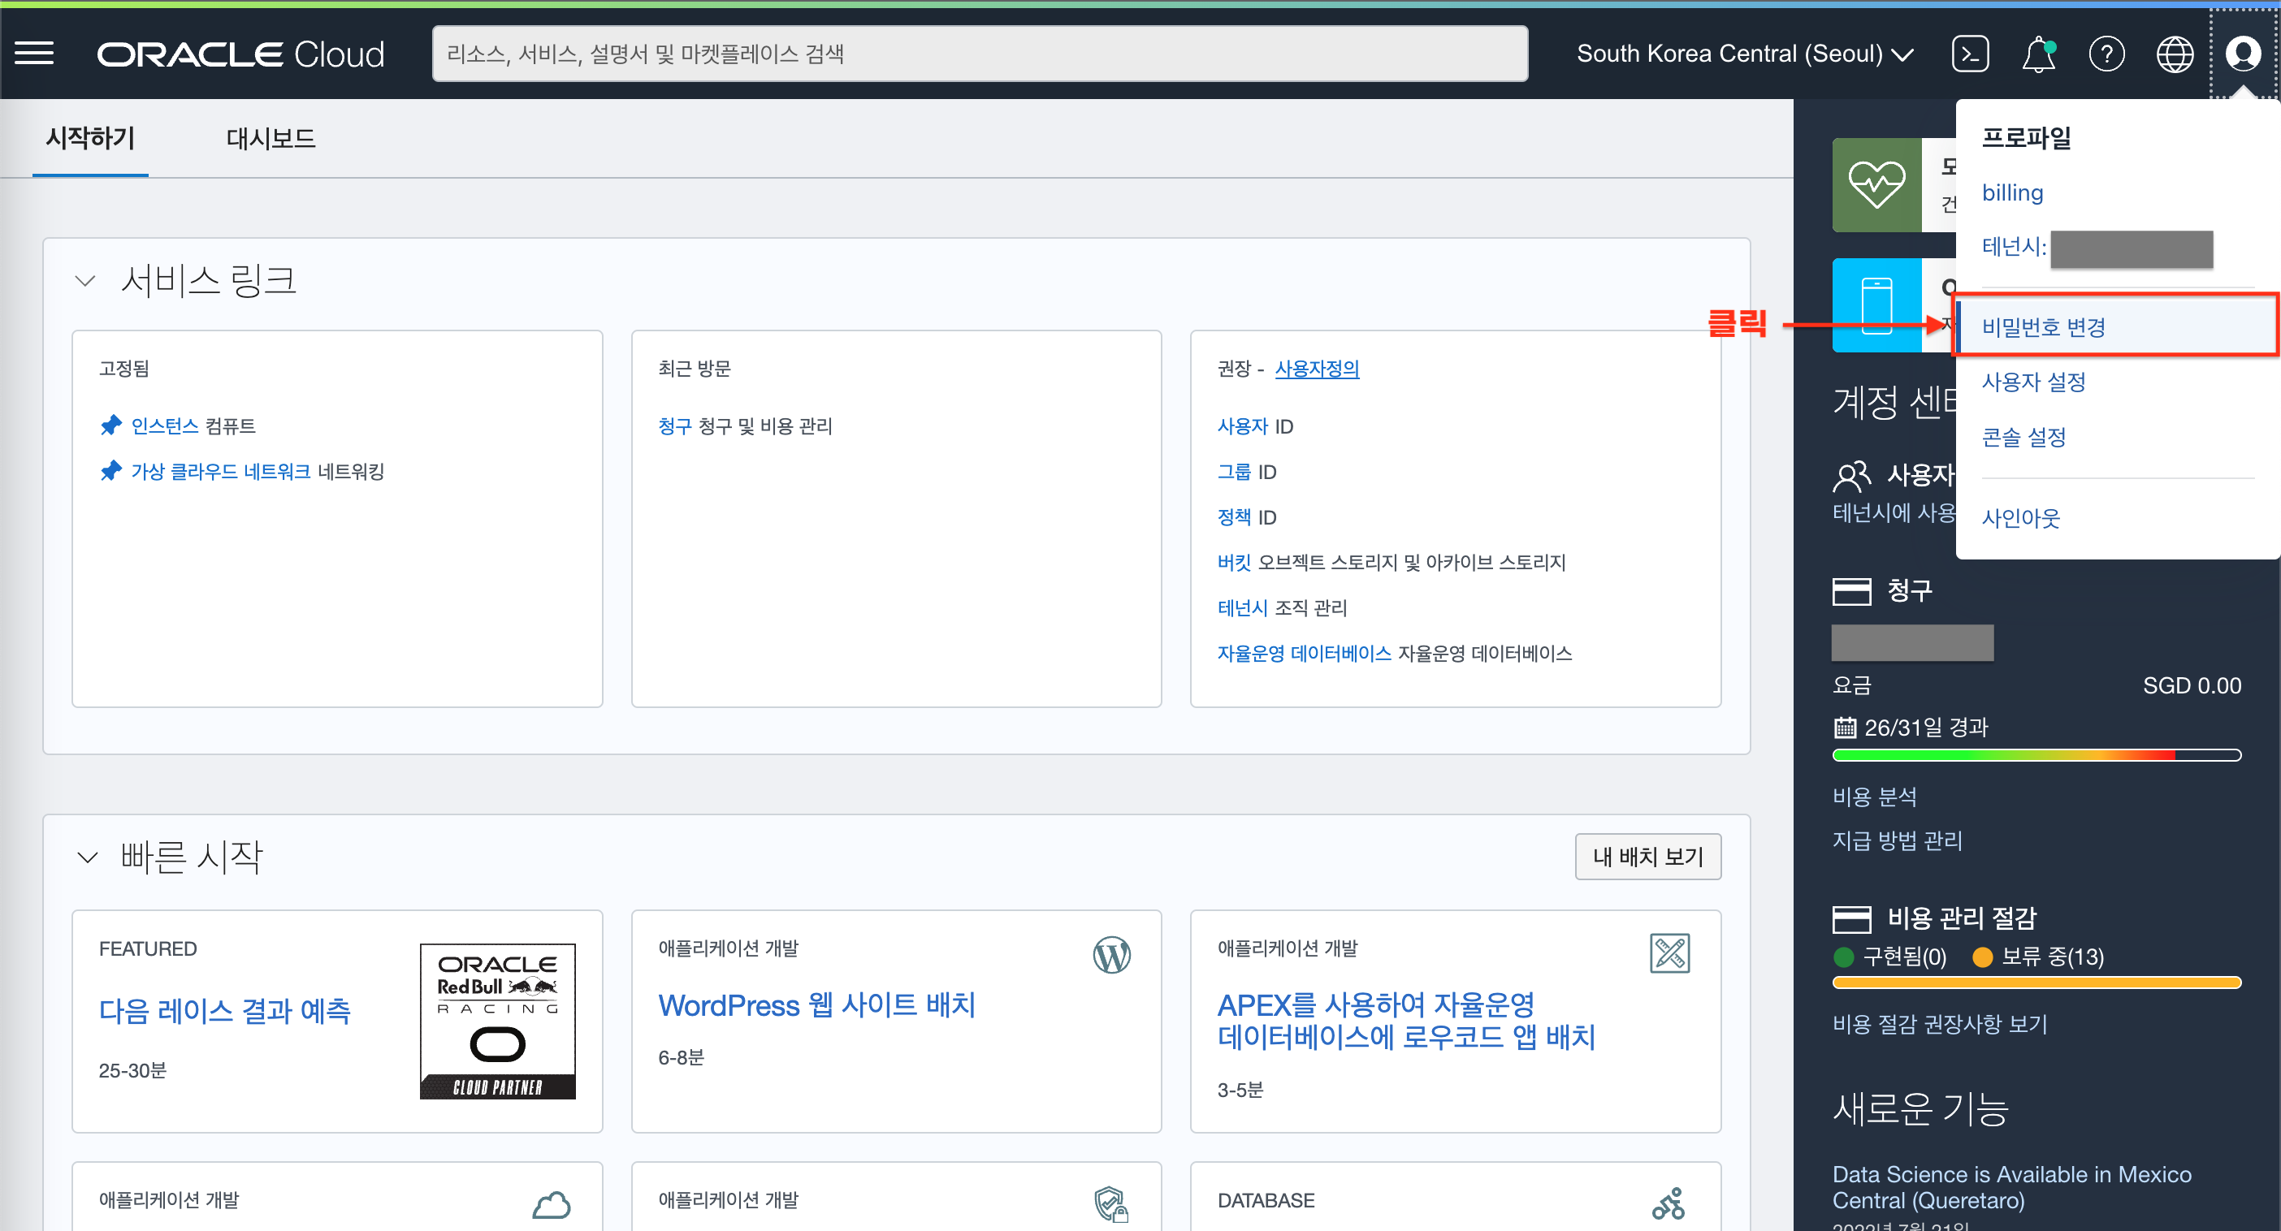
Task: Open the hamburger navigation menu
Action: 35,53
